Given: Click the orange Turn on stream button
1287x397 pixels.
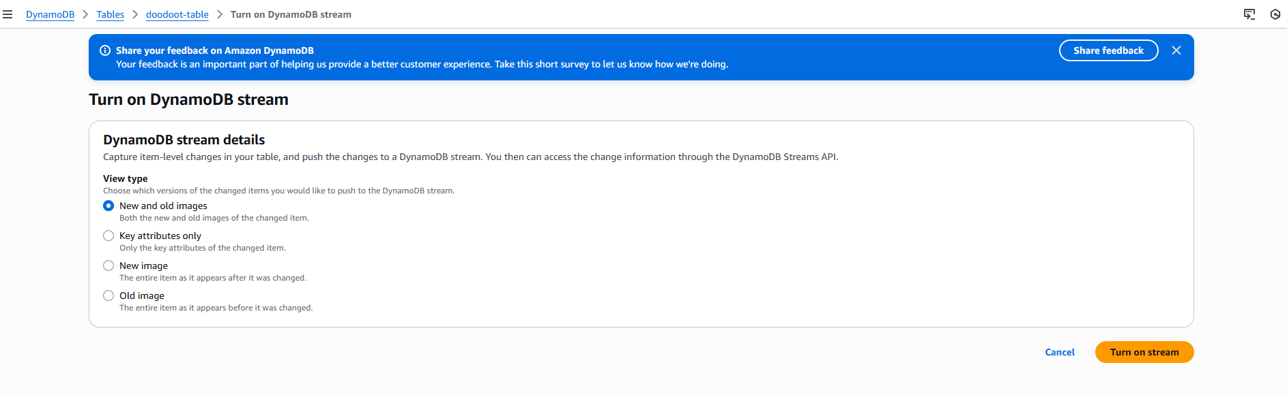Looking at the screenshot, I should [x=1144, y=352].
